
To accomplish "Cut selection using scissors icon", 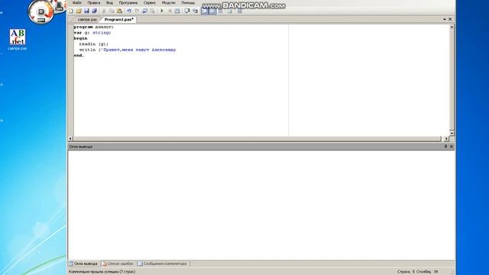I will 104,11.
